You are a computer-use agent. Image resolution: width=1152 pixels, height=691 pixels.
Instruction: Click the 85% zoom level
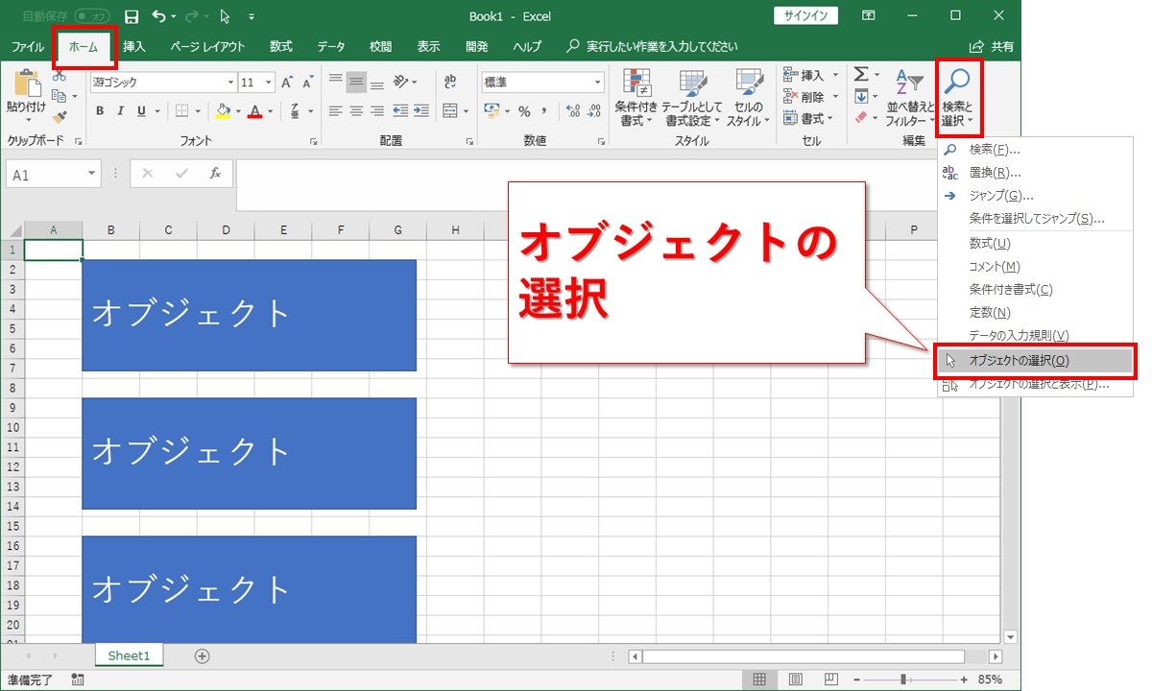990,679
